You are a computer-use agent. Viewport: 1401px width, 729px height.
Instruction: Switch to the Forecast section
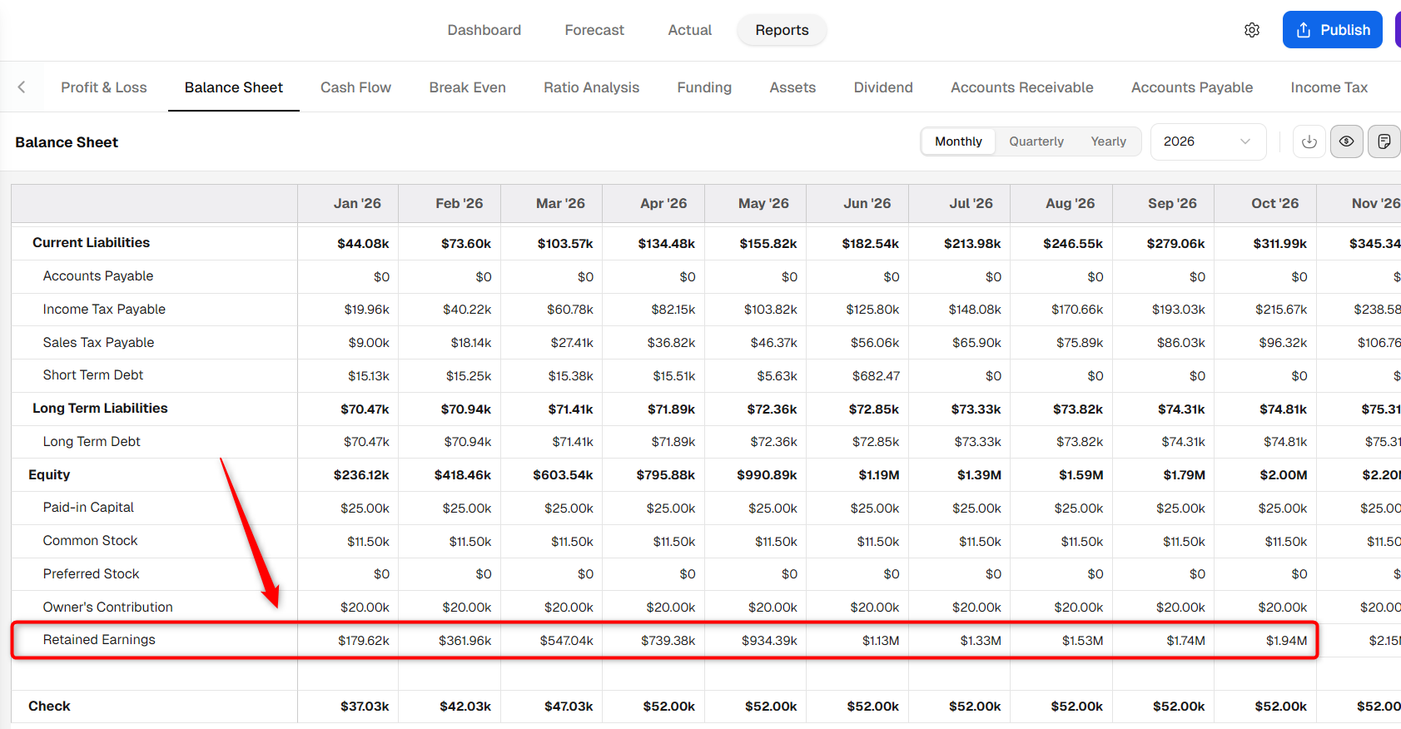(594, 30)
